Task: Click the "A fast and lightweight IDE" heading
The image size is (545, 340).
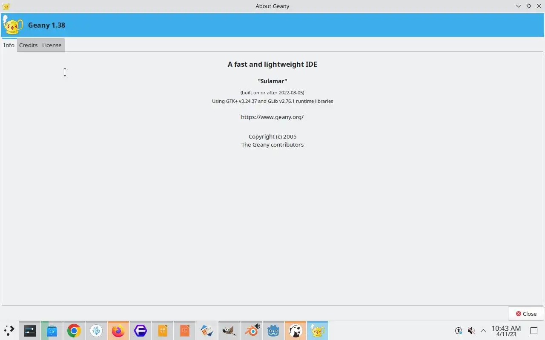Action: click(272, 64)
